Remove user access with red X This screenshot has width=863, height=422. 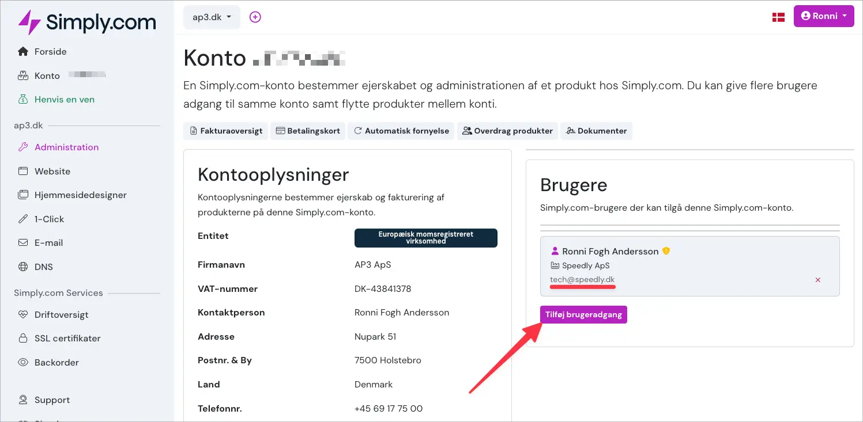coord(817,280)
